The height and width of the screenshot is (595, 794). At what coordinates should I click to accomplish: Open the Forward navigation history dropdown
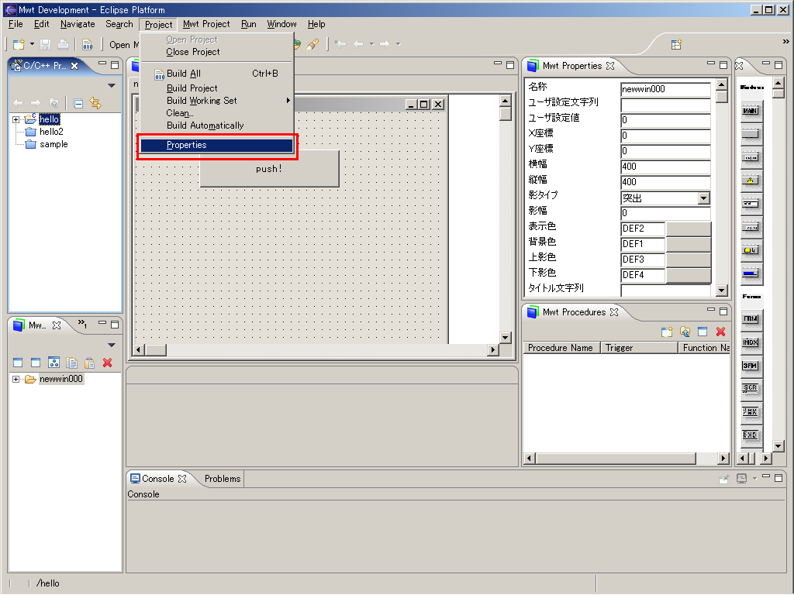click(x=398, y=44)
